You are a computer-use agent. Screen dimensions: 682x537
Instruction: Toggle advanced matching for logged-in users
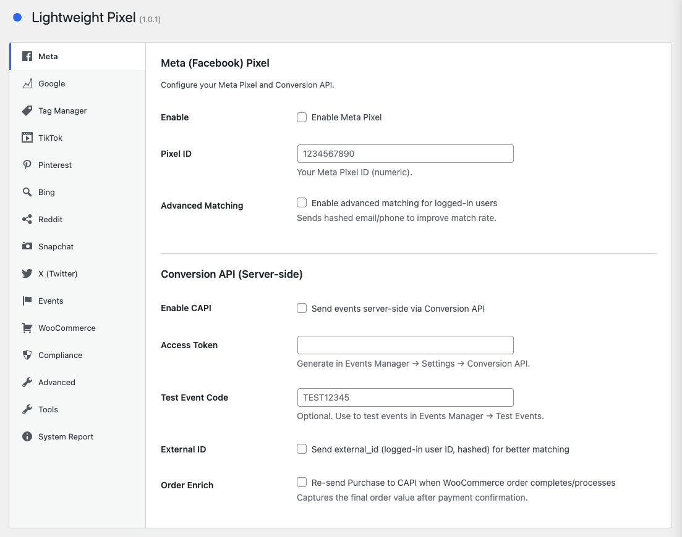coord(302,202)
